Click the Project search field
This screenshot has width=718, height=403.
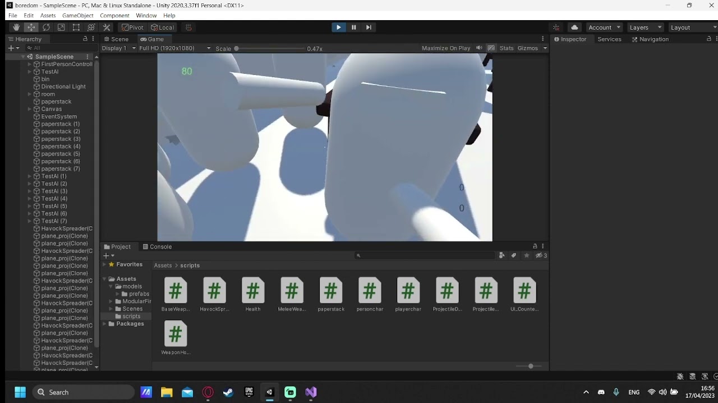click(425, 255)
